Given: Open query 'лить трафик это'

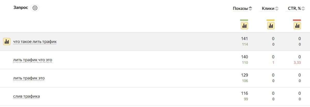Looking at the screenshot, I should (x=29, y=78).
